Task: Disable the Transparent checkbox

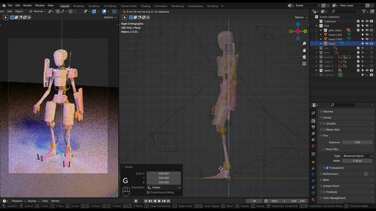Action: tap(327, 168)
